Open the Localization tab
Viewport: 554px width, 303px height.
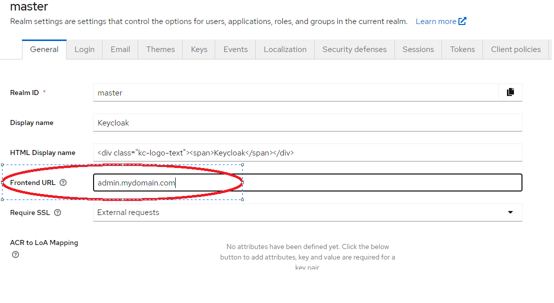[285, 49]
